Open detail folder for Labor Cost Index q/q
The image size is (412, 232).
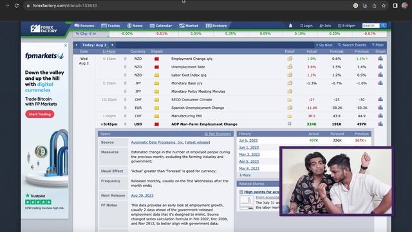(290, 75)
